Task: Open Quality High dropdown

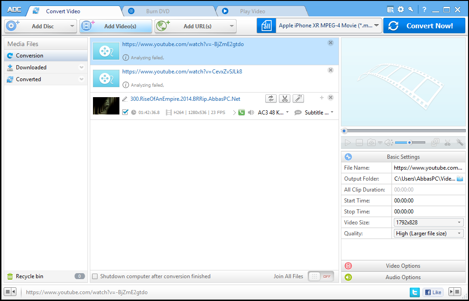Action: pos(428,234)
